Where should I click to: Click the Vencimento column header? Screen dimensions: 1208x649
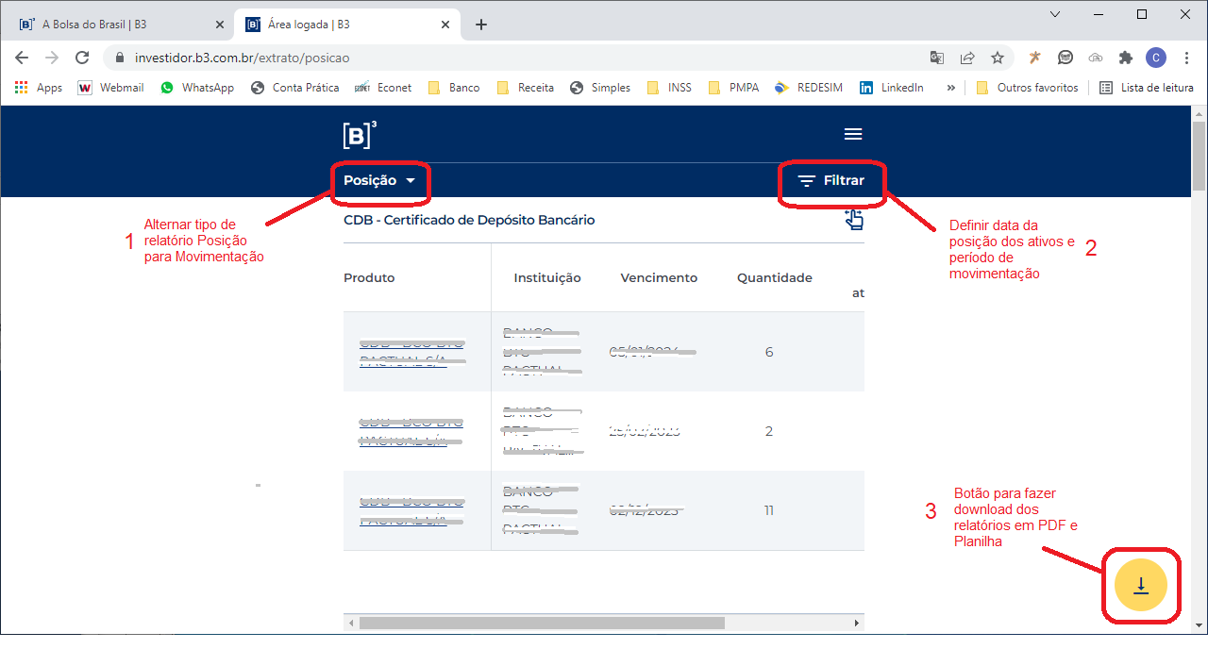click(x=659, y=278)
